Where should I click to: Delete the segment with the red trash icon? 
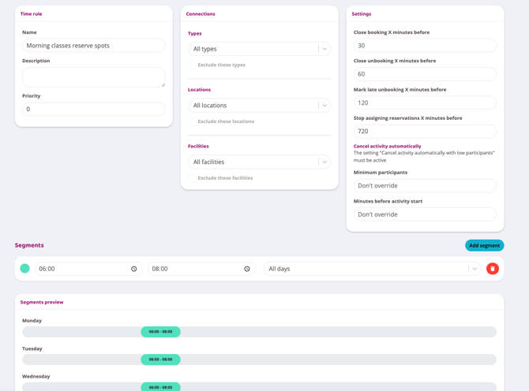[493, 269]
